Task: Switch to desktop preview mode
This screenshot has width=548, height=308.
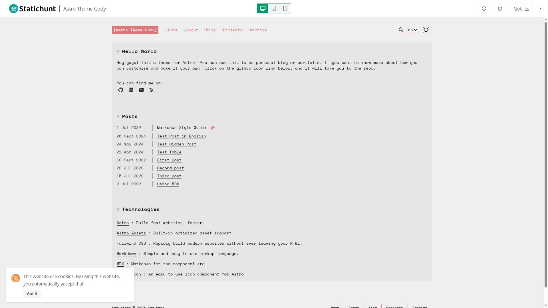Action: 263,9
